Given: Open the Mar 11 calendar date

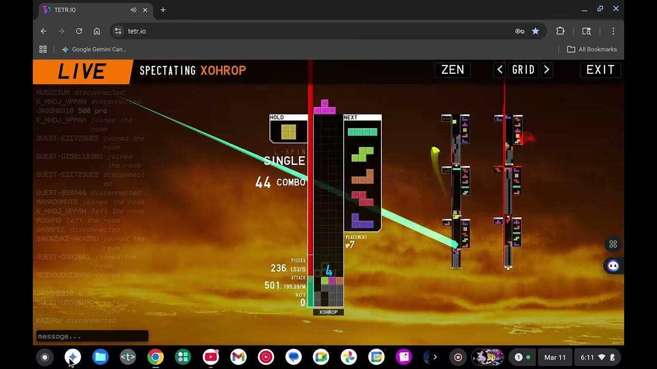Looking at the screenshot, I should 555,357.
